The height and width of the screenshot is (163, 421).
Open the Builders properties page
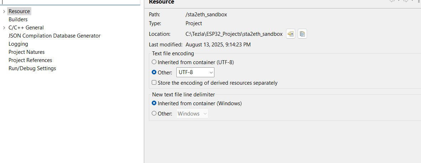[x=18, y=19]
